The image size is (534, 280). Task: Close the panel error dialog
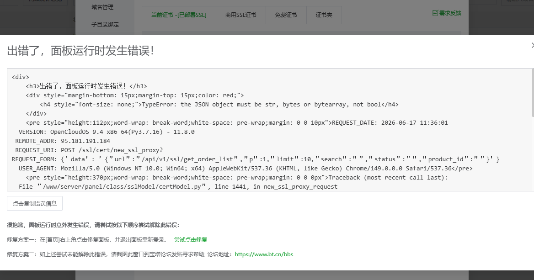coord(532,45)
